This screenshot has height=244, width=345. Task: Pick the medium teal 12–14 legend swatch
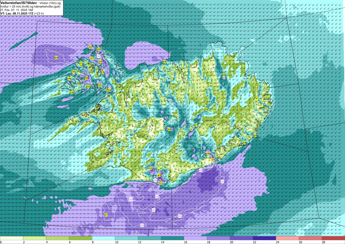(149, 238)
